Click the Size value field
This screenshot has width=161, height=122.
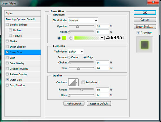click(102, 68)
